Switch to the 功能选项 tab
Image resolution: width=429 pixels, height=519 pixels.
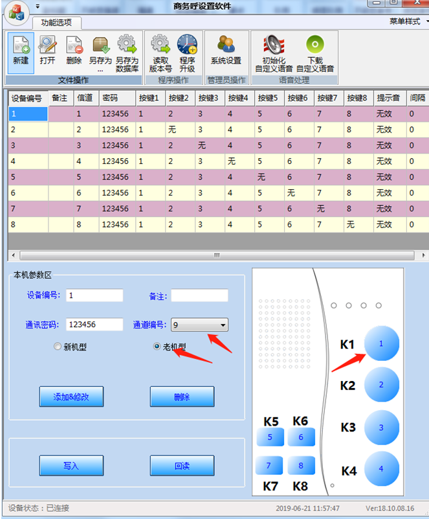coord(56,22)
